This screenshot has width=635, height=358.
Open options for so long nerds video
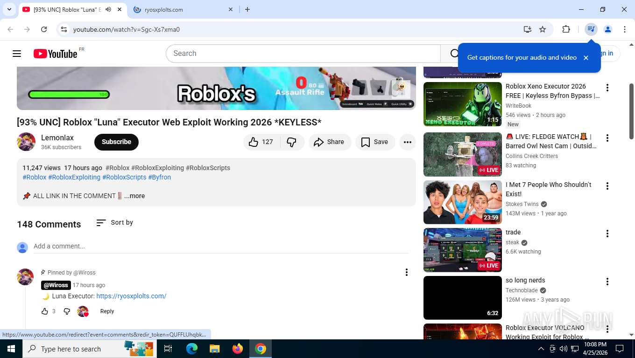tap(607, 282)
